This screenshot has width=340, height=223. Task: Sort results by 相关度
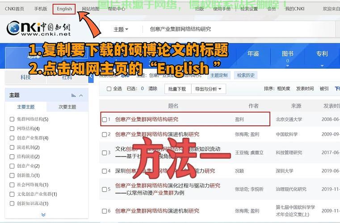click(x=283, y=89)
